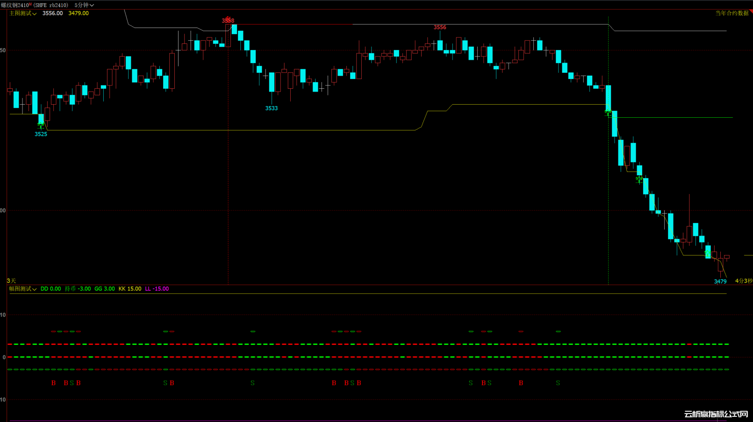Viewport: 753px width, 422px height.
Task: Click the 3天 range label
Action: pyautogui.click(x=11, y=281)
